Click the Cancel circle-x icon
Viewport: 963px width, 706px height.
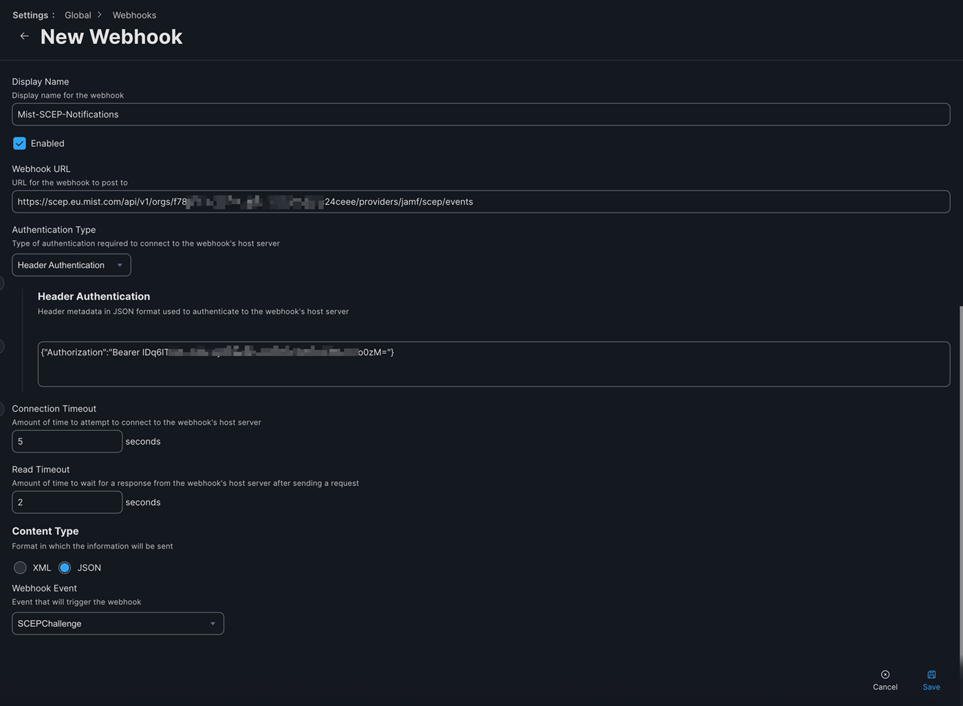pyautogui.click(x=885, y=674)
